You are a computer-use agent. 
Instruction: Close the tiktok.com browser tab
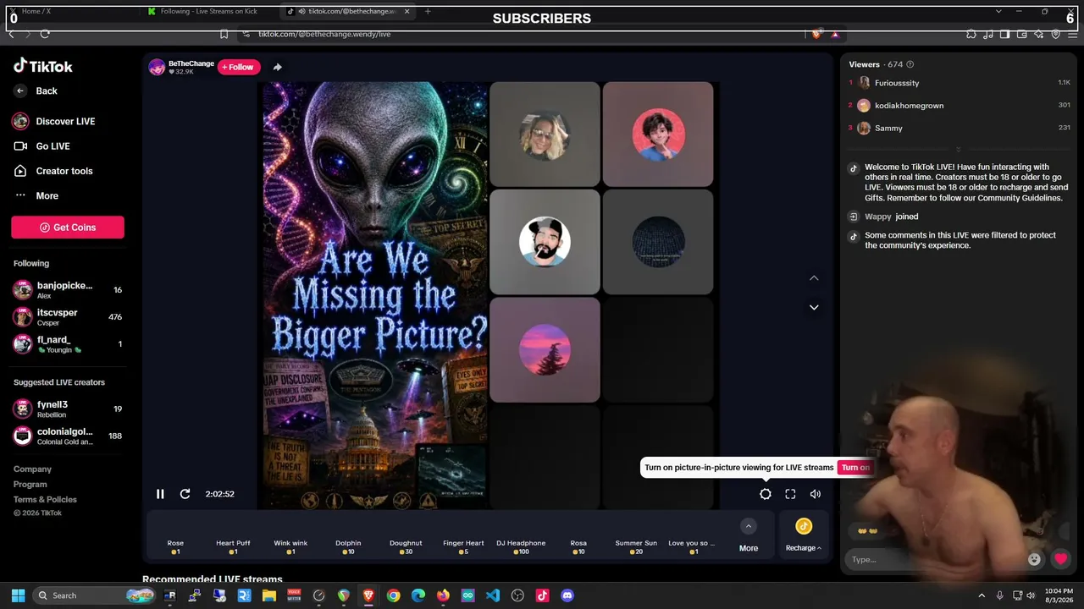point(406,11)
